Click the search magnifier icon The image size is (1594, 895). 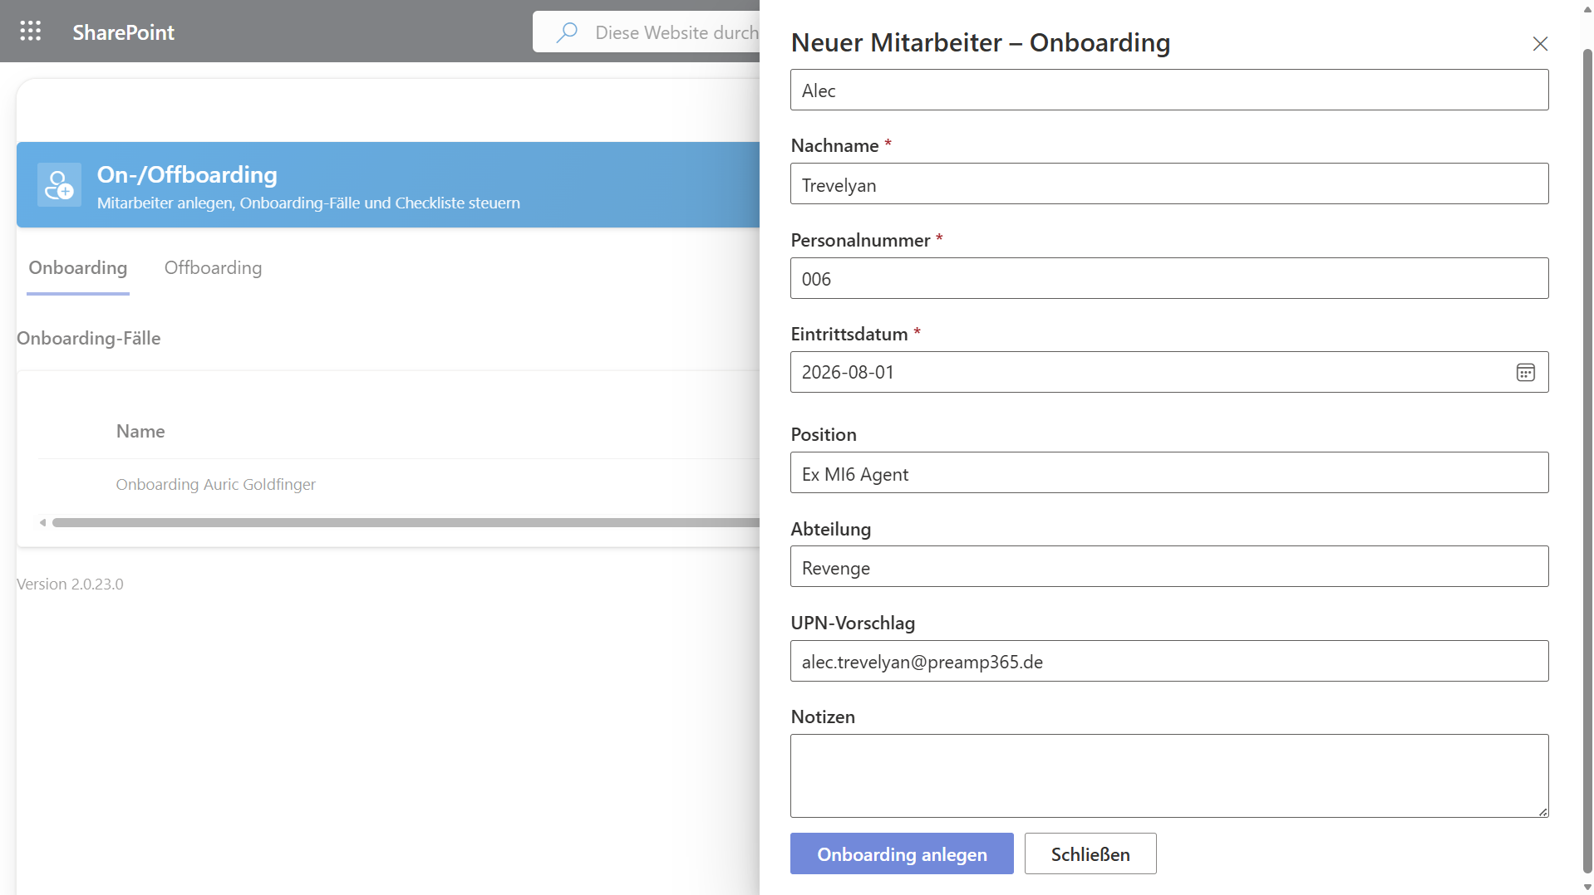point(567,32)
